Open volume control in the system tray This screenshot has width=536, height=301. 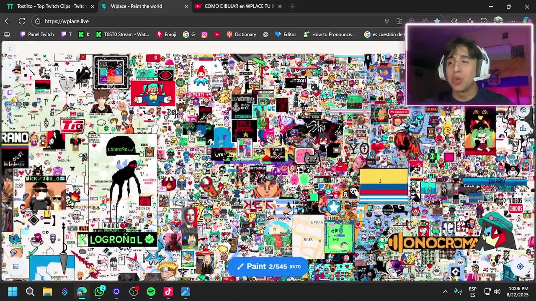(x=497, y=292)
